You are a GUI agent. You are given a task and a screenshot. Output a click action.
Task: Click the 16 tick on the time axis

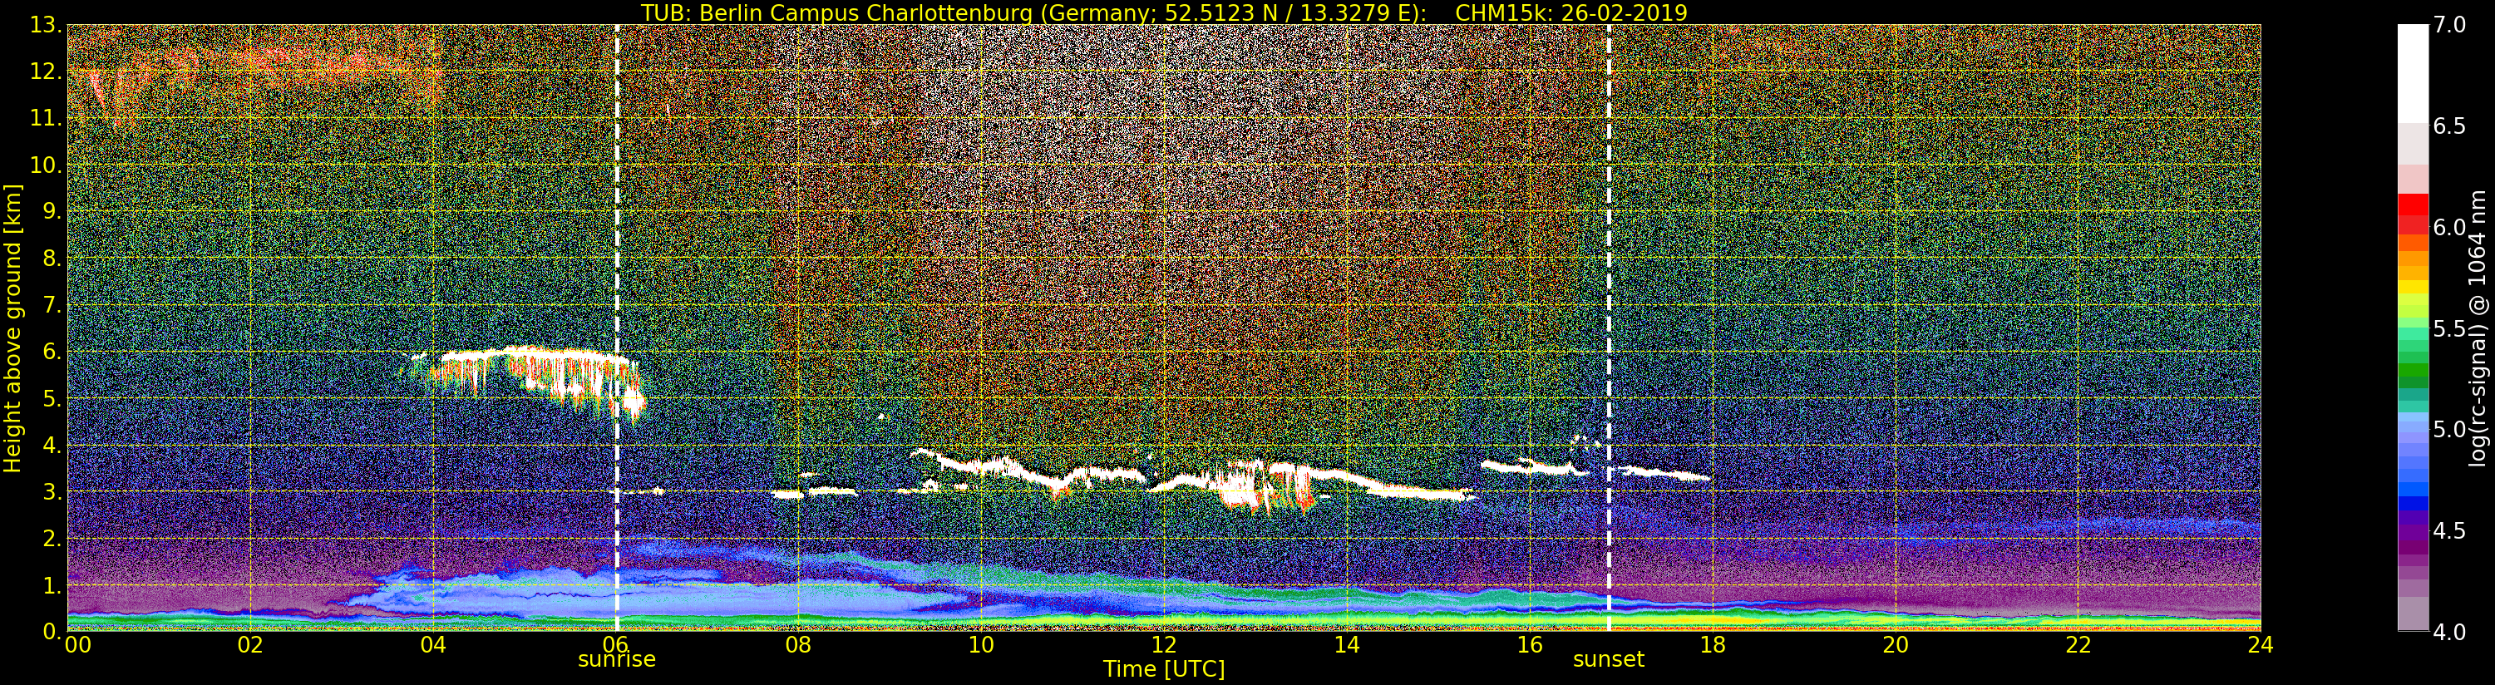point(1530,645)
